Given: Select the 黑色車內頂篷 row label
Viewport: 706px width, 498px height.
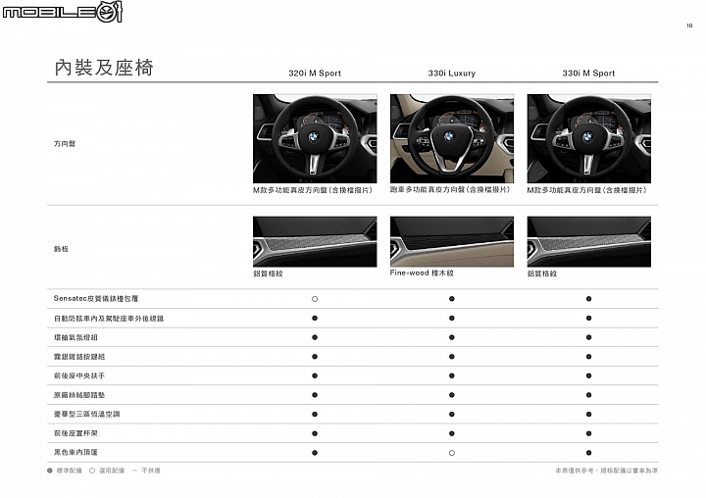Looking at the screenshot, I should [x=76, y=453].
